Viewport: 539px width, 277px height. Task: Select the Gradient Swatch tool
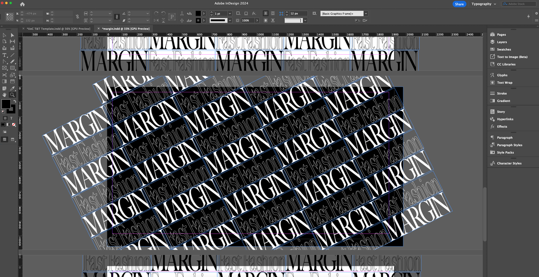tap(4, 81)
